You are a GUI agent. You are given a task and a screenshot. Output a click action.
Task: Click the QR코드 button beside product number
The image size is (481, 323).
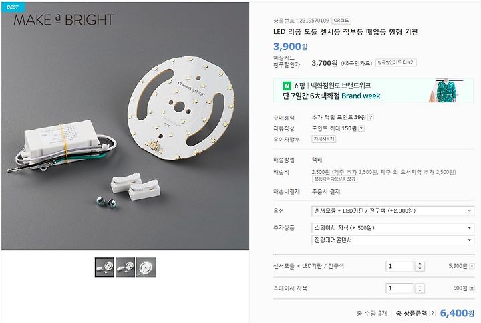click(341, 21)
